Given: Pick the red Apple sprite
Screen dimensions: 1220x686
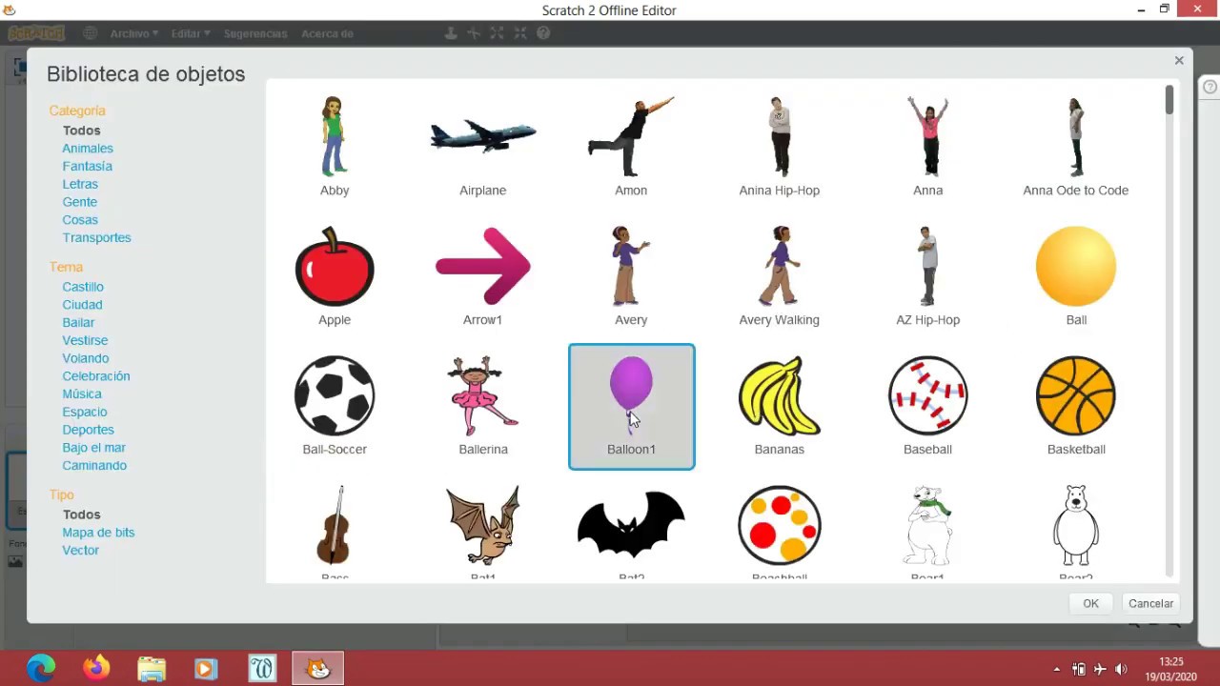Looking at the screenshot, I should [x=335, y=276].
